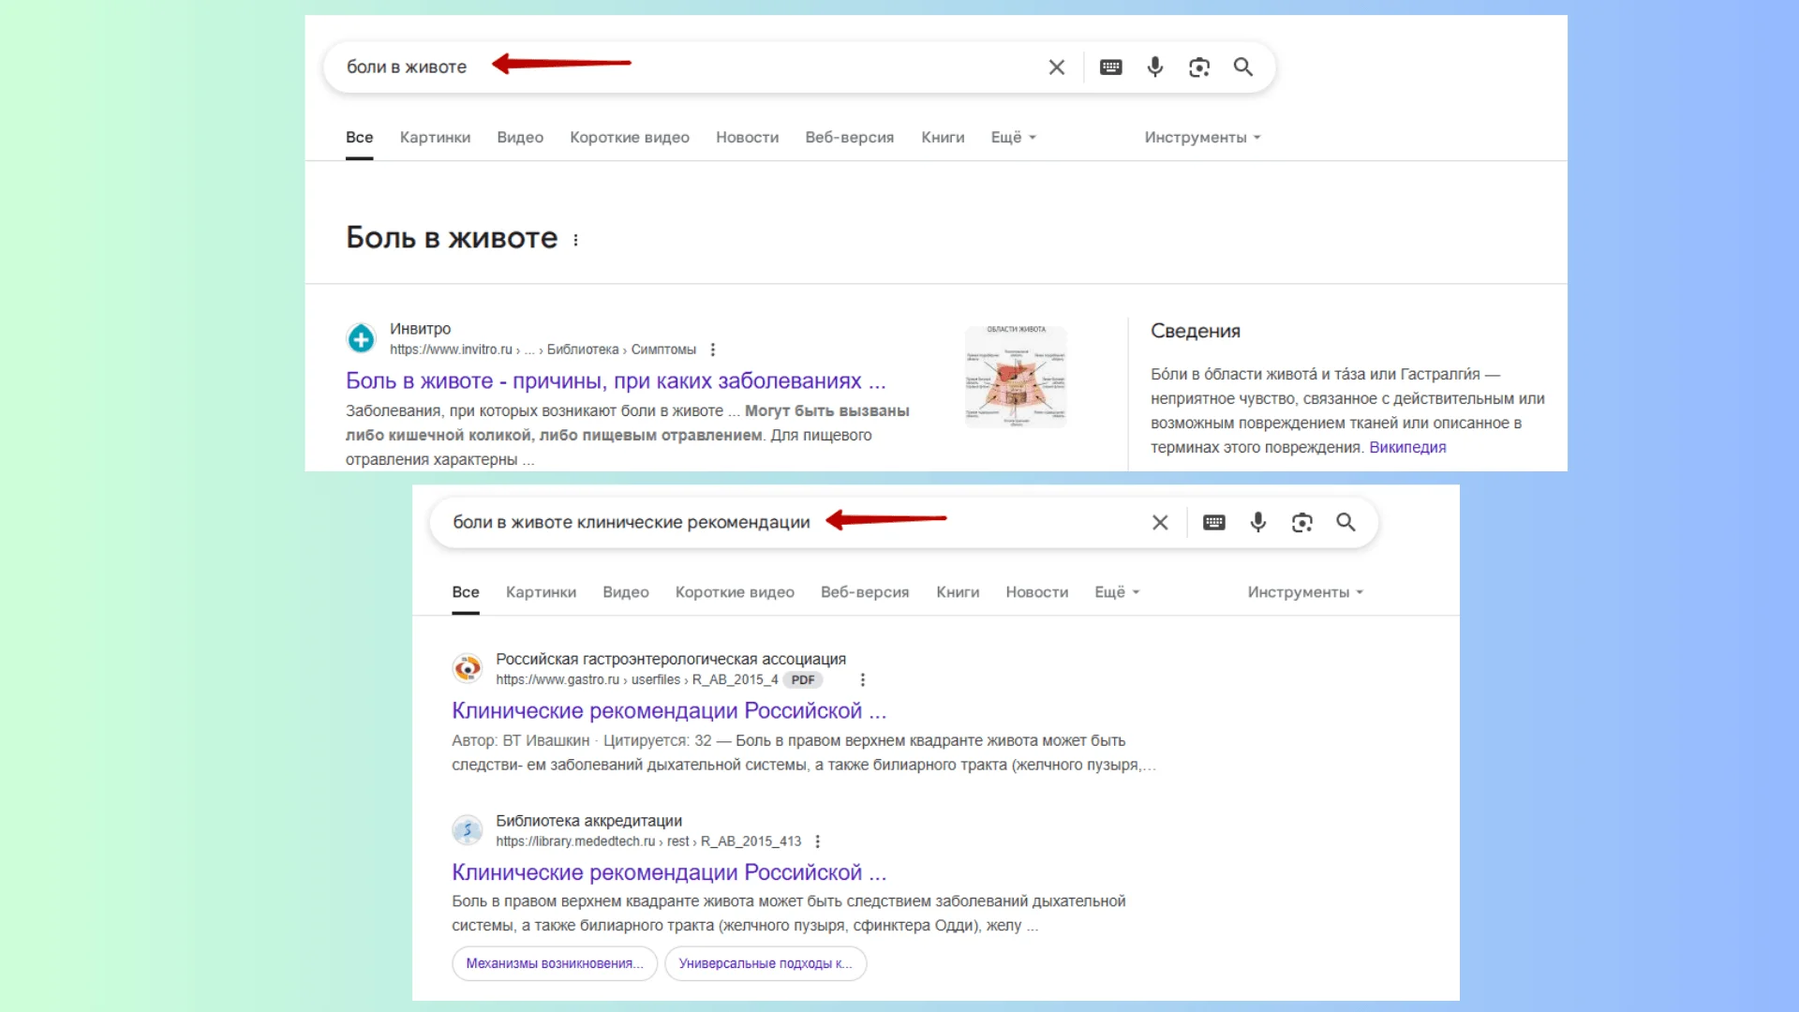This screenshot has height=1012, width=1799.
Task: Switch to the Новости tab in the bottom results
Action: pos(1036,592)
